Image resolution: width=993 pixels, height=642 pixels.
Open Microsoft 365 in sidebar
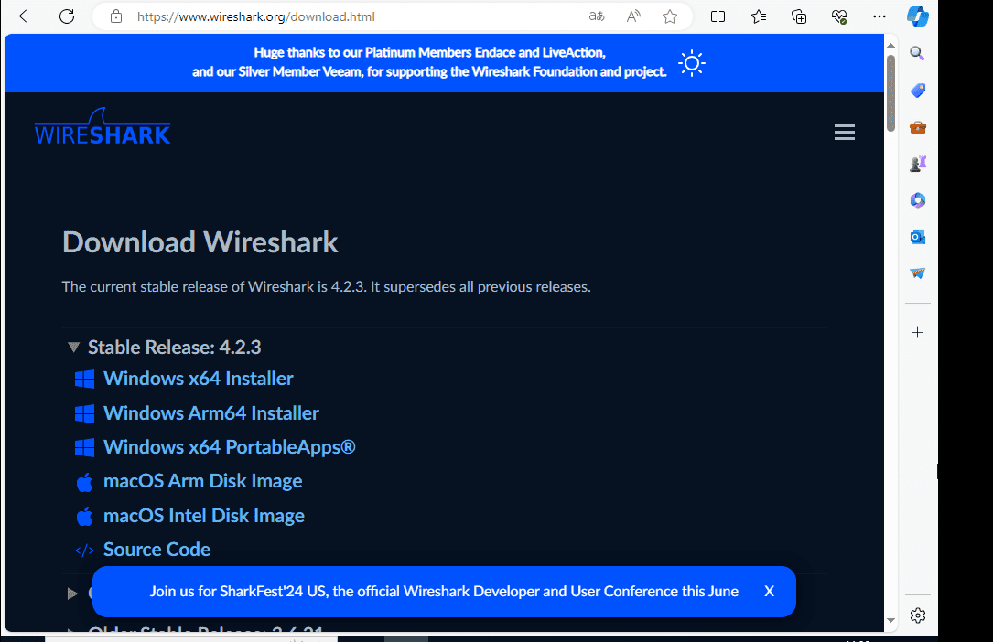[918, 200]
